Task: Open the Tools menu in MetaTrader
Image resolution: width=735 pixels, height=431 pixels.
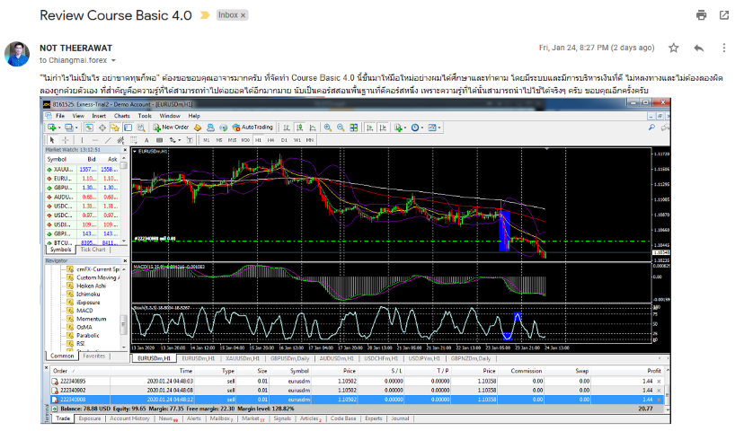Action: click(145, 116)
